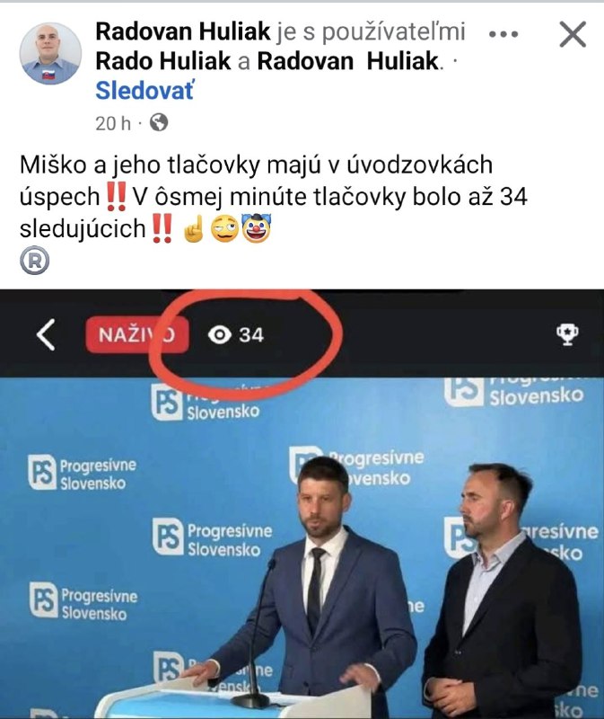This screenshot has height=719, width=604.
Task: Close the post with the X icon
Action: 573,34
